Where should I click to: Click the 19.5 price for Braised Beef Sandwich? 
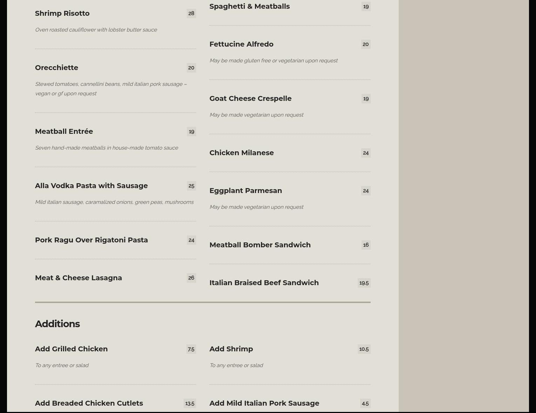pyautogui.click(x=364, y=283)
